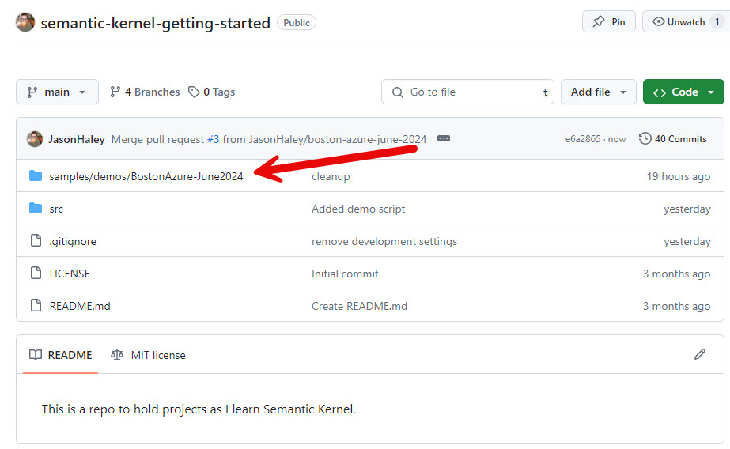Viewport: 730px width, 449px height.
Task: Click the code brackets icon in Code button
Action: pos(660,92)
